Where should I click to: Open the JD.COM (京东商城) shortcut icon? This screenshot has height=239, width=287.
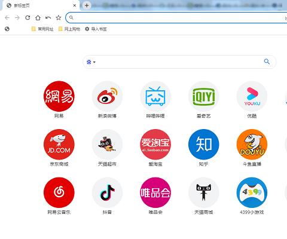point(59,145)
